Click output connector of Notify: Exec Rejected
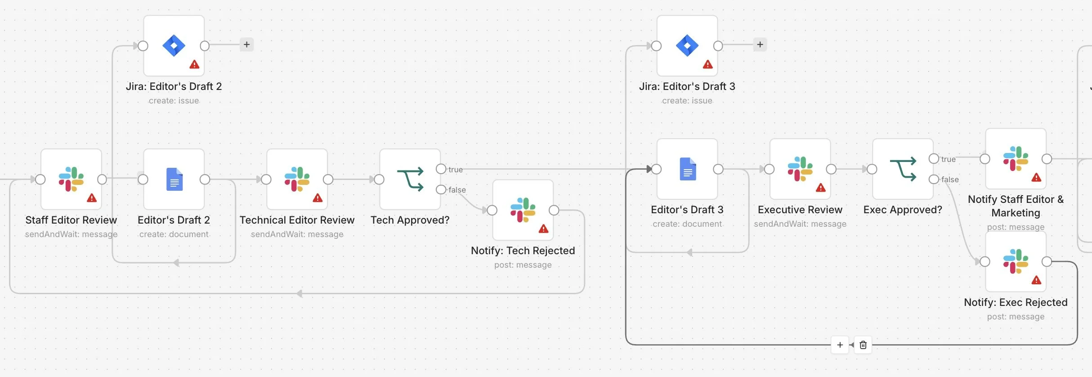The image size is (1092, 377). point(1047,261)
